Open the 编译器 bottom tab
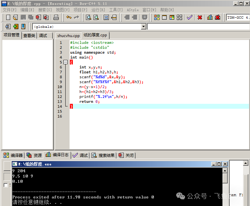Viewport: 250px width, 206px height. pos(13,155)
